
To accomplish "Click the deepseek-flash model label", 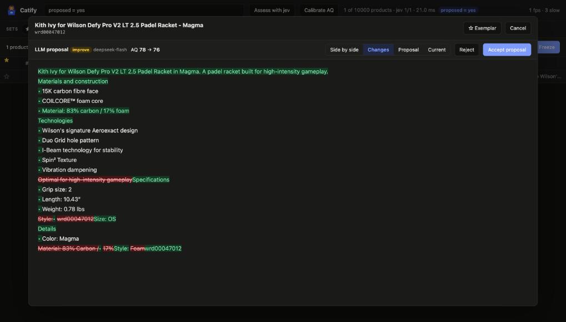I will click(110, 50).
